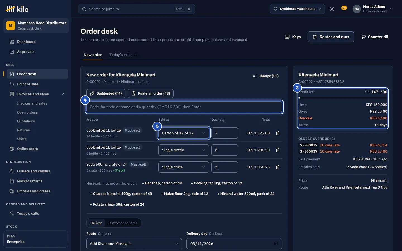Click the Kila logo
The image size is (402, 251).
pos(17,9)
